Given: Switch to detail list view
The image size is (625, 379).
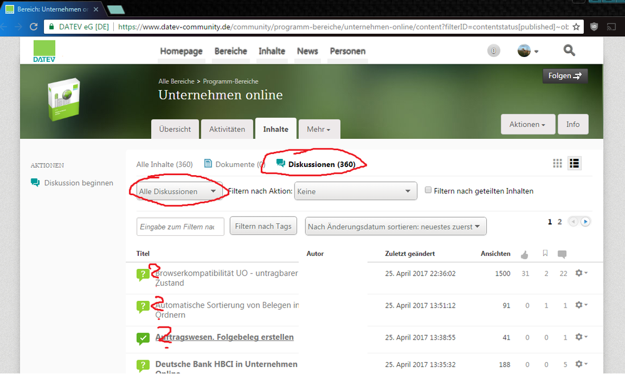Looking at the screenshot, I should [x=574, y=163].
